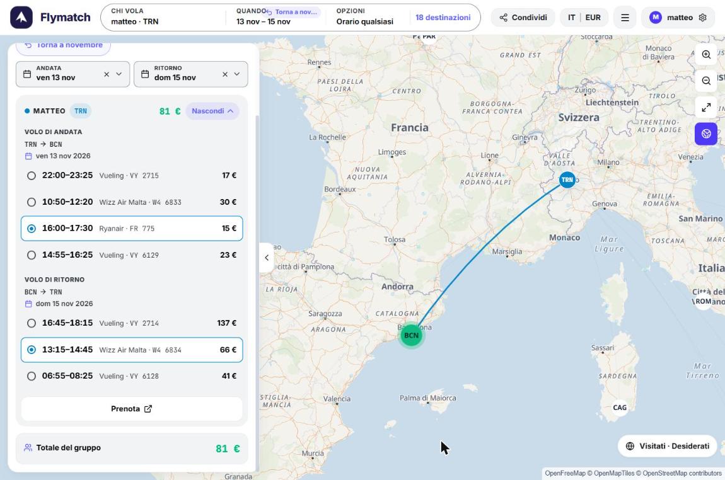Select the 06:55–08:25 Vueling return flight
The image size is (725, 480).
click(x=132, y=376)
